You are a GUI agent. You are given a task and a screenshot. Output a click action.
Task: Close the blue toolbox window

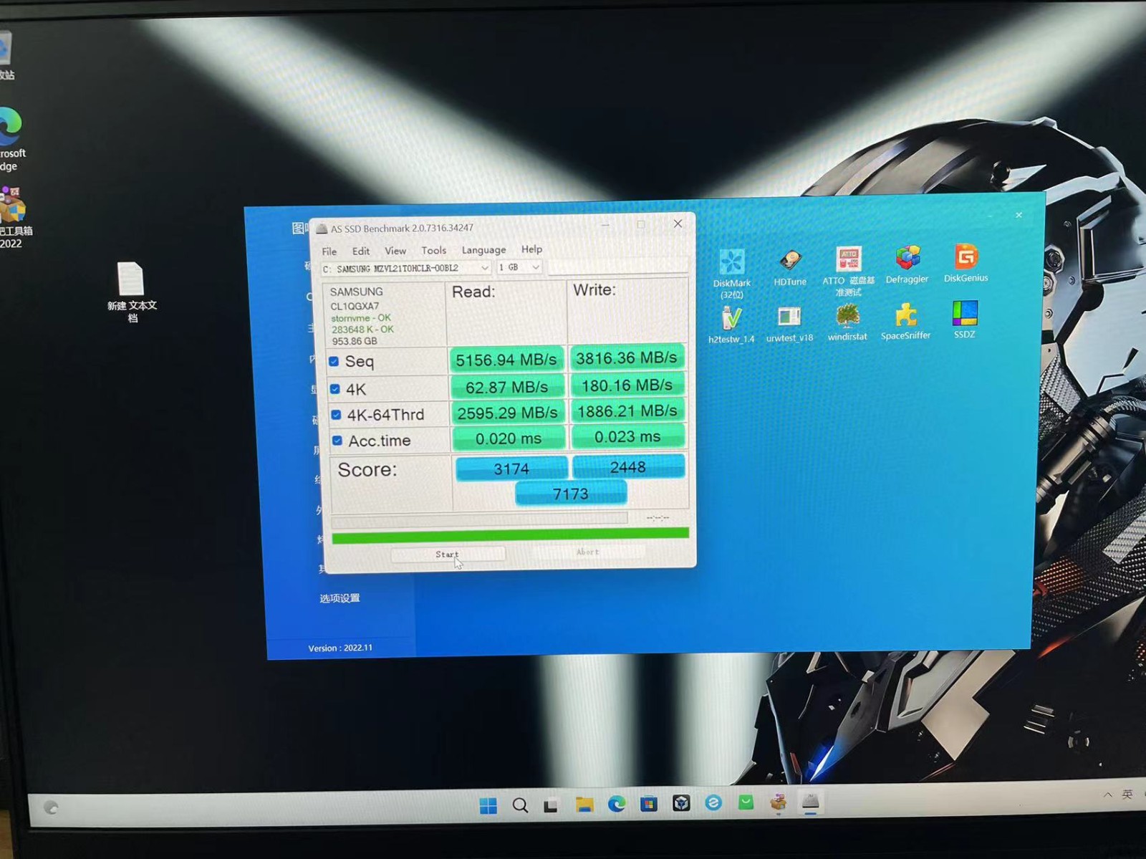[1019, 215]
